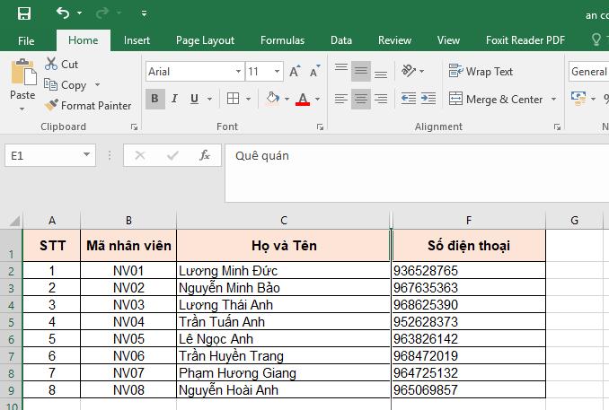The image size is (609, 410).
Task: Open the Page Layout tab
Action: click(205, 40)
